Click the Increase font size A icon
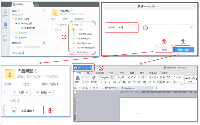The width and height of the screenshot is (200, 125). pos(132,77)
